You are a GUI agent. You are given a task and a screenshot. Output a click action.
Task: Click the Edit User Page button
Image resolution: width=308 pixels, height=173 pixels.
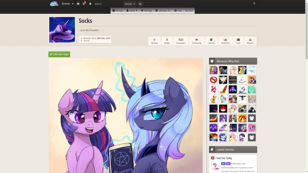click(59, 54)
